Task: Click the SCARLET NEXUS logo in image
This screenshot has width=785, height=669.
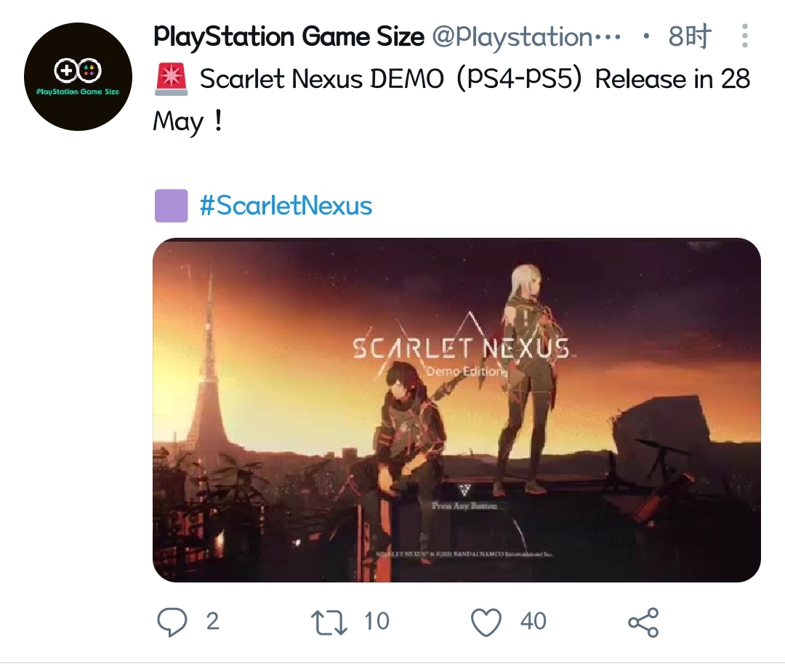Action: coord(462,349)
